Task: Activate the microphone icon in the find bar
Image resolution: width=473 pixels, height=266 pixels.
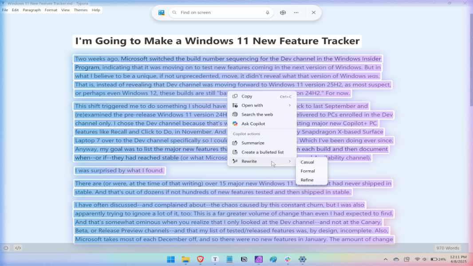Action: point(268,12)
